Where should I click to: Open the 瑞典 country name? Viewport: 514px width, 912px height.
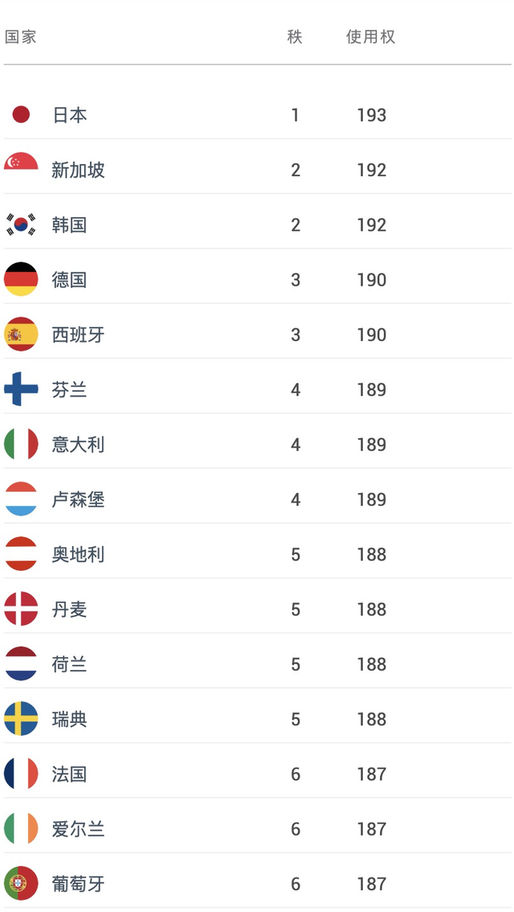(69, 719)
